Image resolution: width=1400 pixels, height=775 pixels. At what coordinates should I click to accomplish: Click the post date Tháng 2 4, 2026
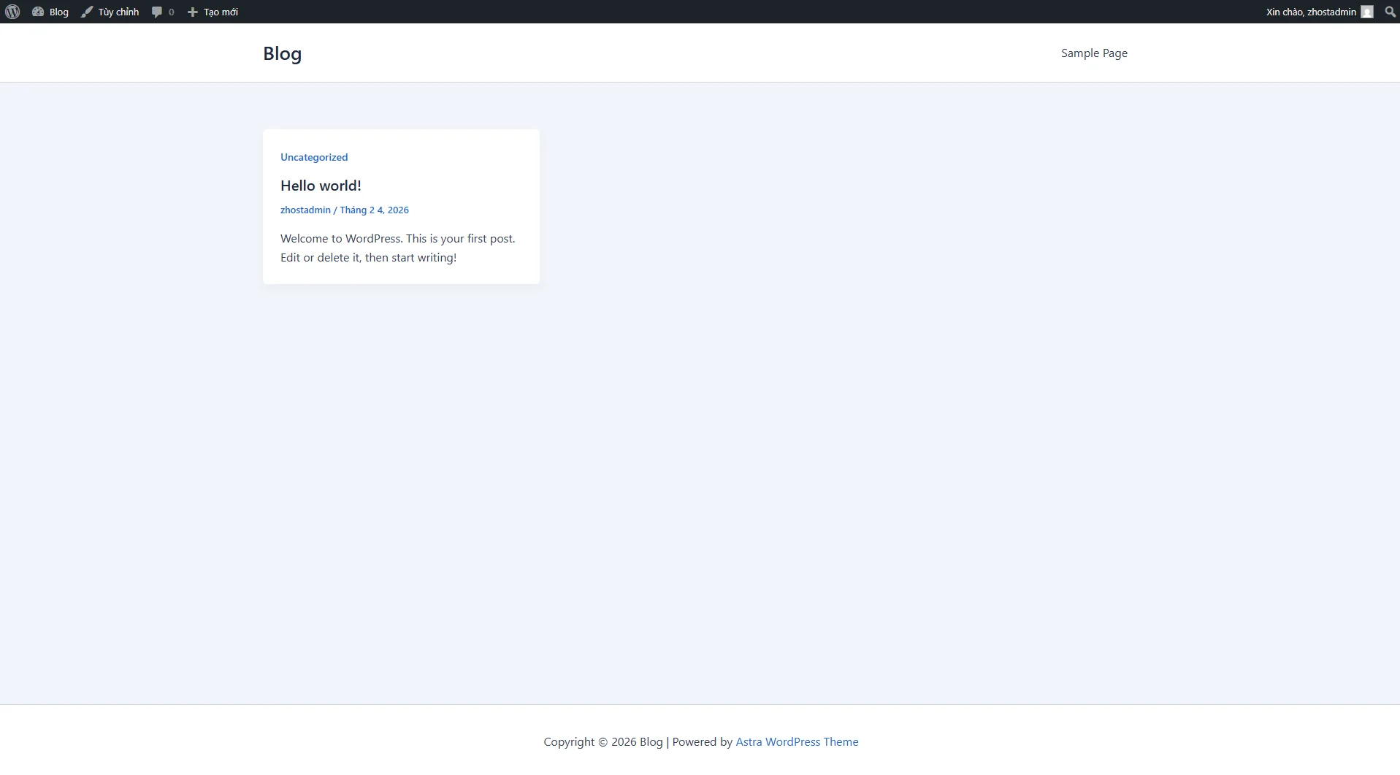point(374,210)
